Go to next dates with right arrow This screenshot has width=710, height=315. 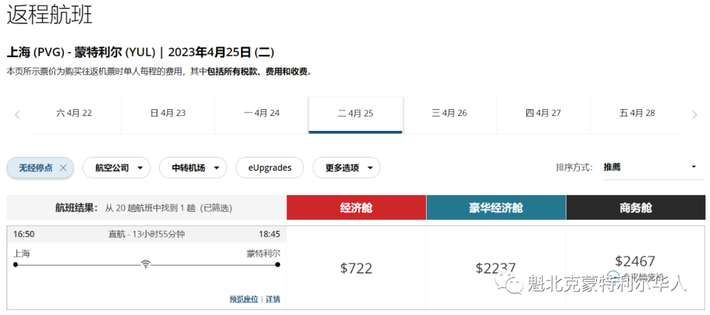pyautogui.click(x=695, y=114)
